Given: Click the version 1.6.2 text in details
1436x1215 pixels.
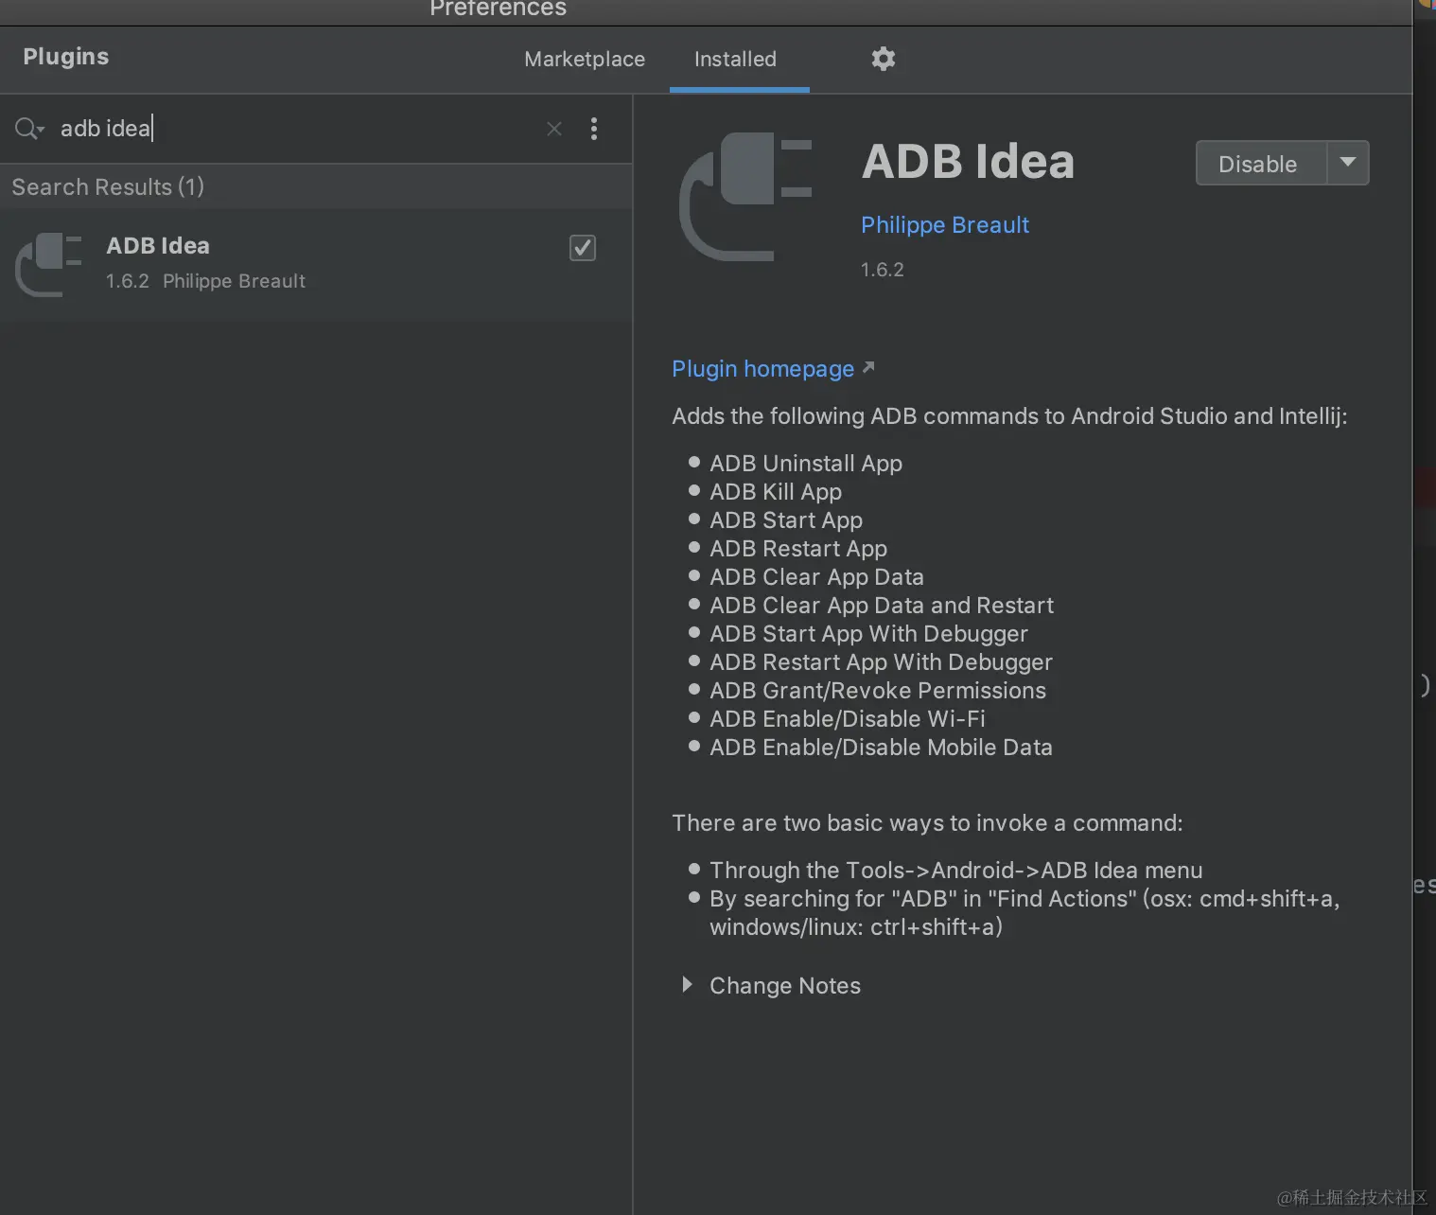Looking at the screenshot, I should pyautogui.click(x=882, y=270).
